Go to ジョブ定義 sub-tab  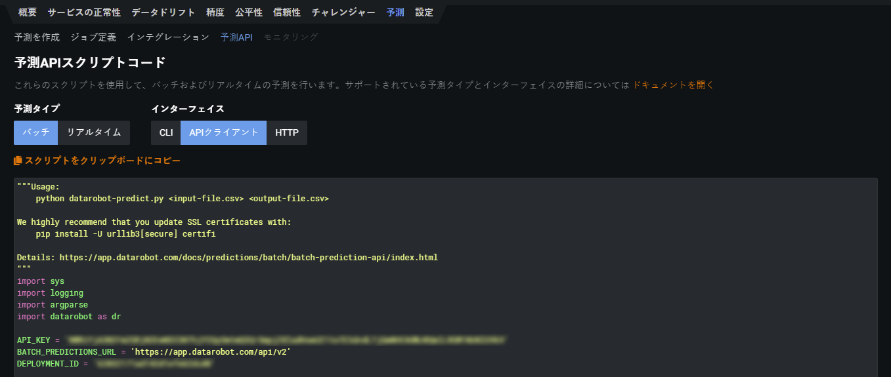[93, 37]
